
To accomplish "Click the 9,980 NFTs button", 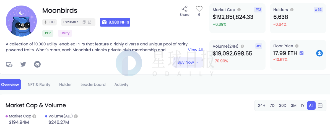I will (115, 22).
